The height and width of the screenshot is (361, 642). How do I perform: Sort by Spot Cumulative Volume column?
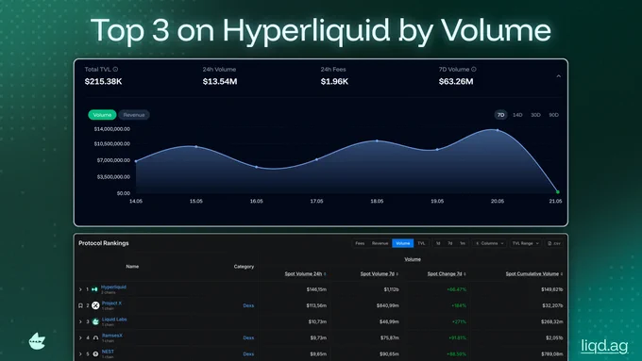(534, 274)
